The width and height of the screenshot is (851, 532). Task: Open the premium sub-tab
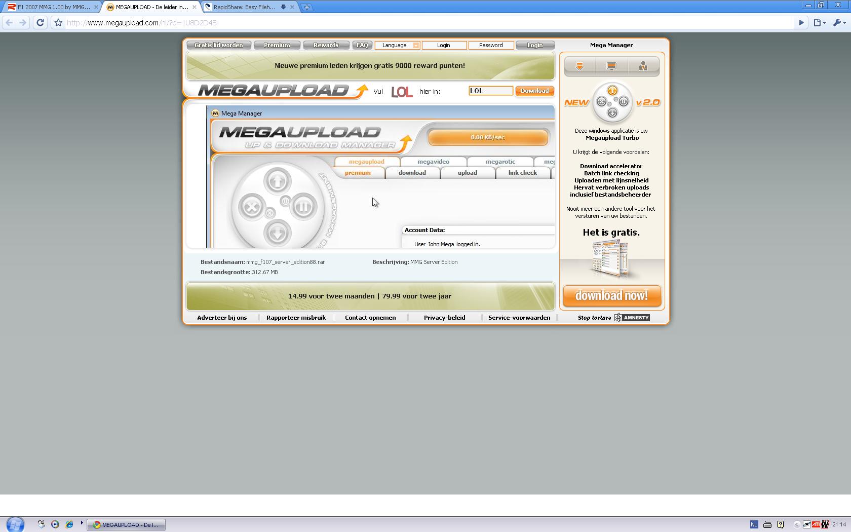tap(358, 173)
